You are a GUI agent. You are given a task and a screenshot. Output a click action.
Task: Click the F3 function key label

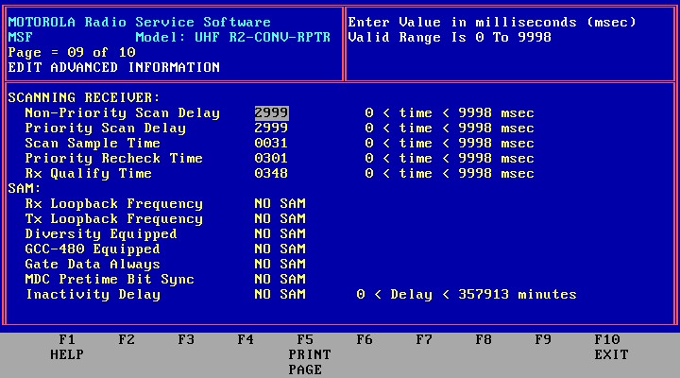186,339
